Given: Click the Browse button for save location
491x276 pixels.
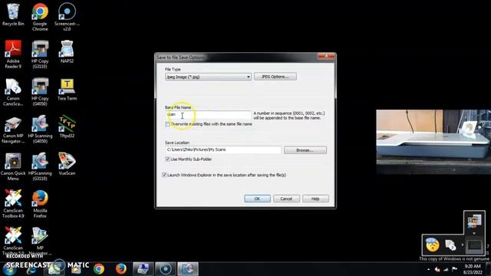Looking at the screenshot, I should click(305, 150).
